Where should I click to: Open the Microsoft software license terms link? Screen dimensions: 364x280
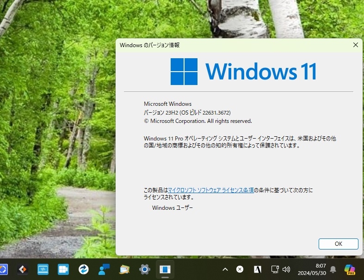pyautogui.click(x=210, y=190)
